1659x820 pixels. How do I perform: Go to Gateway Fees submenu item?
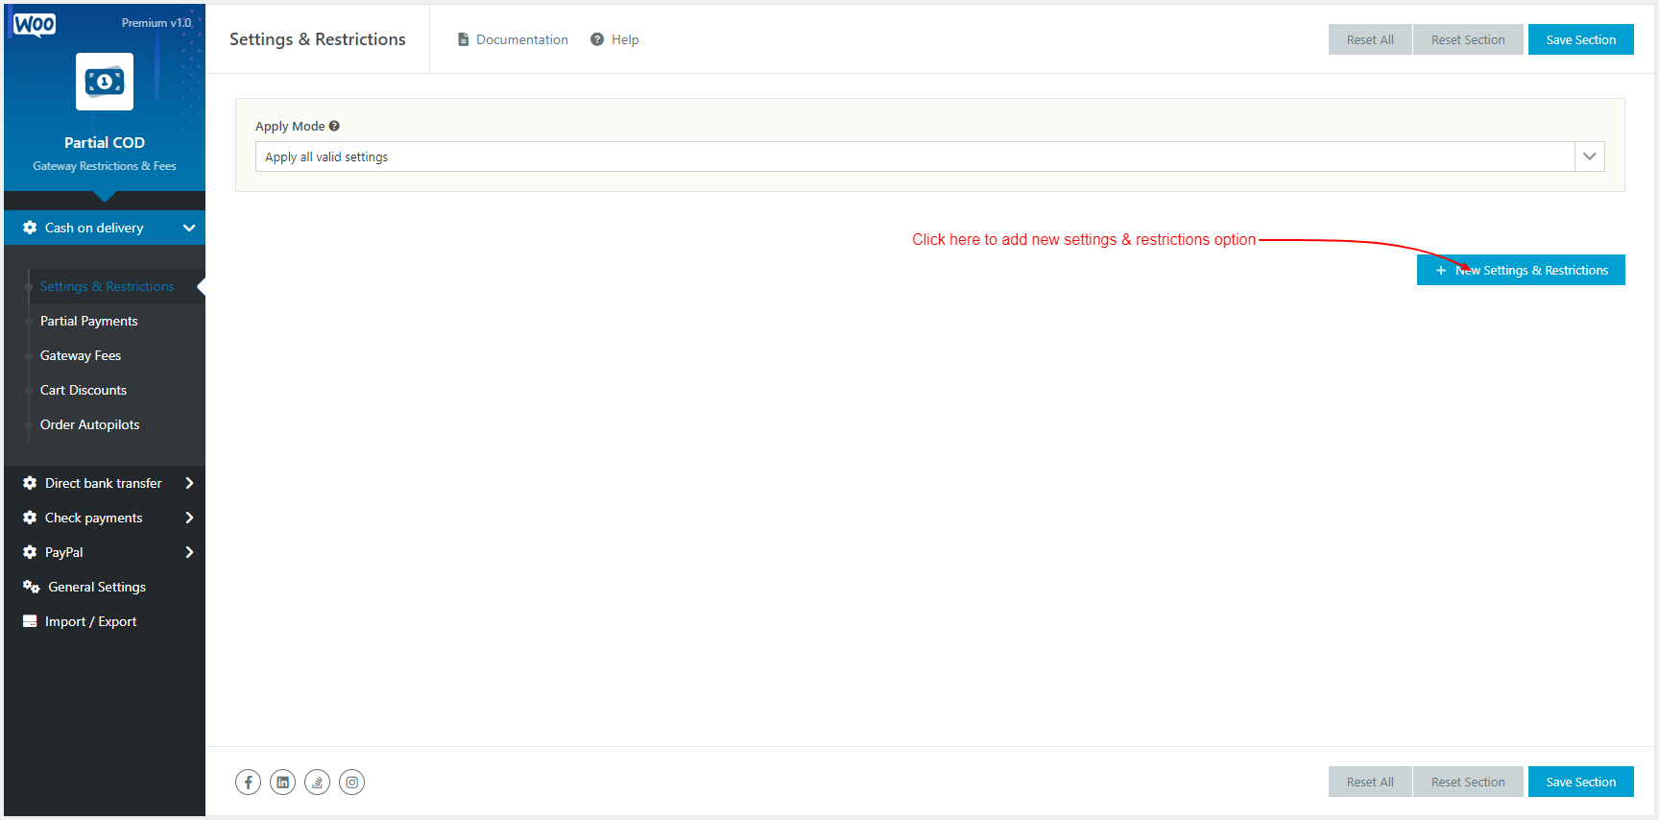81,355
